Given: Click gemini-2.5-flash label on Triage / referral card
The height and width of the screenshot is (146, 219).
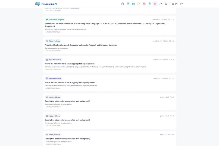Looking at the screenshot, I should (161, 41).
